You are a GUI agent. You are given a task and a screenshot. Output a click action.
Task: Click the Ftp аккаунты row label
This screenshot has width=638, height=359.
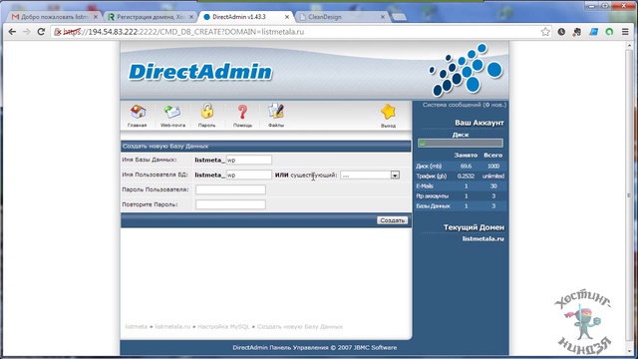[x=432, y=196]
